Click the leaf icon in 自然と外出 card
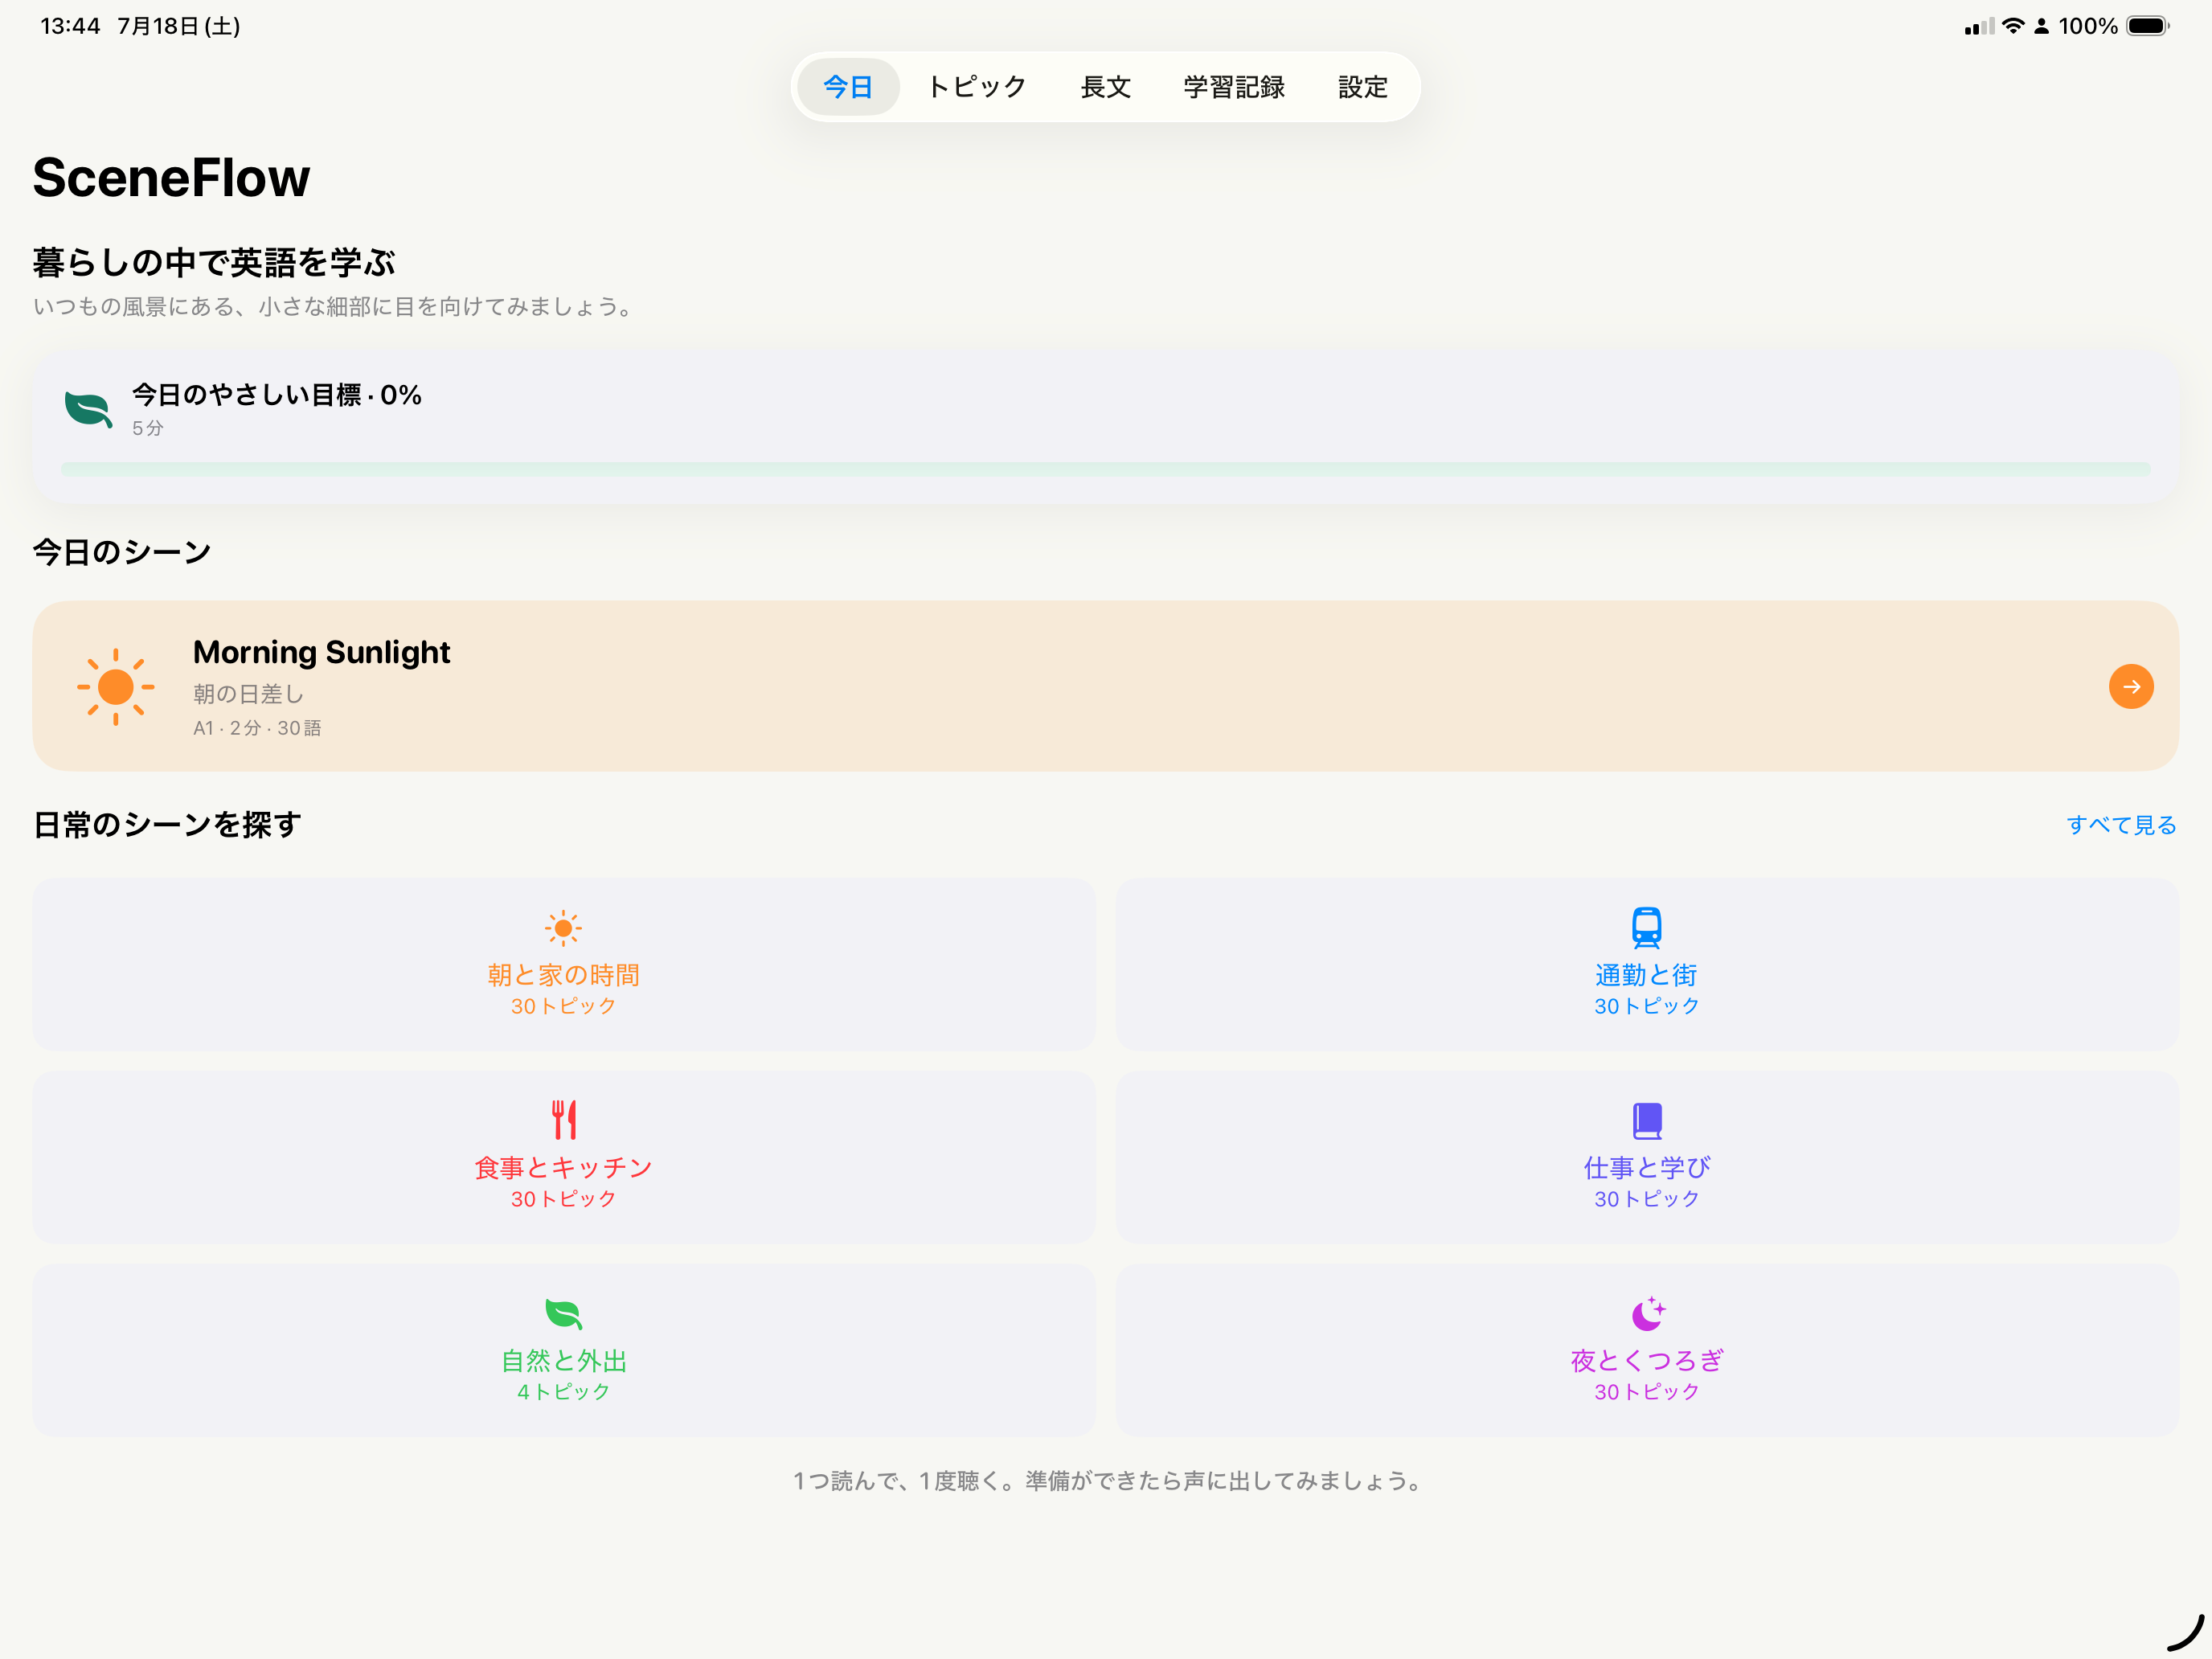The width and height of the screenshot is (2212, 1659). (563, 1314)
